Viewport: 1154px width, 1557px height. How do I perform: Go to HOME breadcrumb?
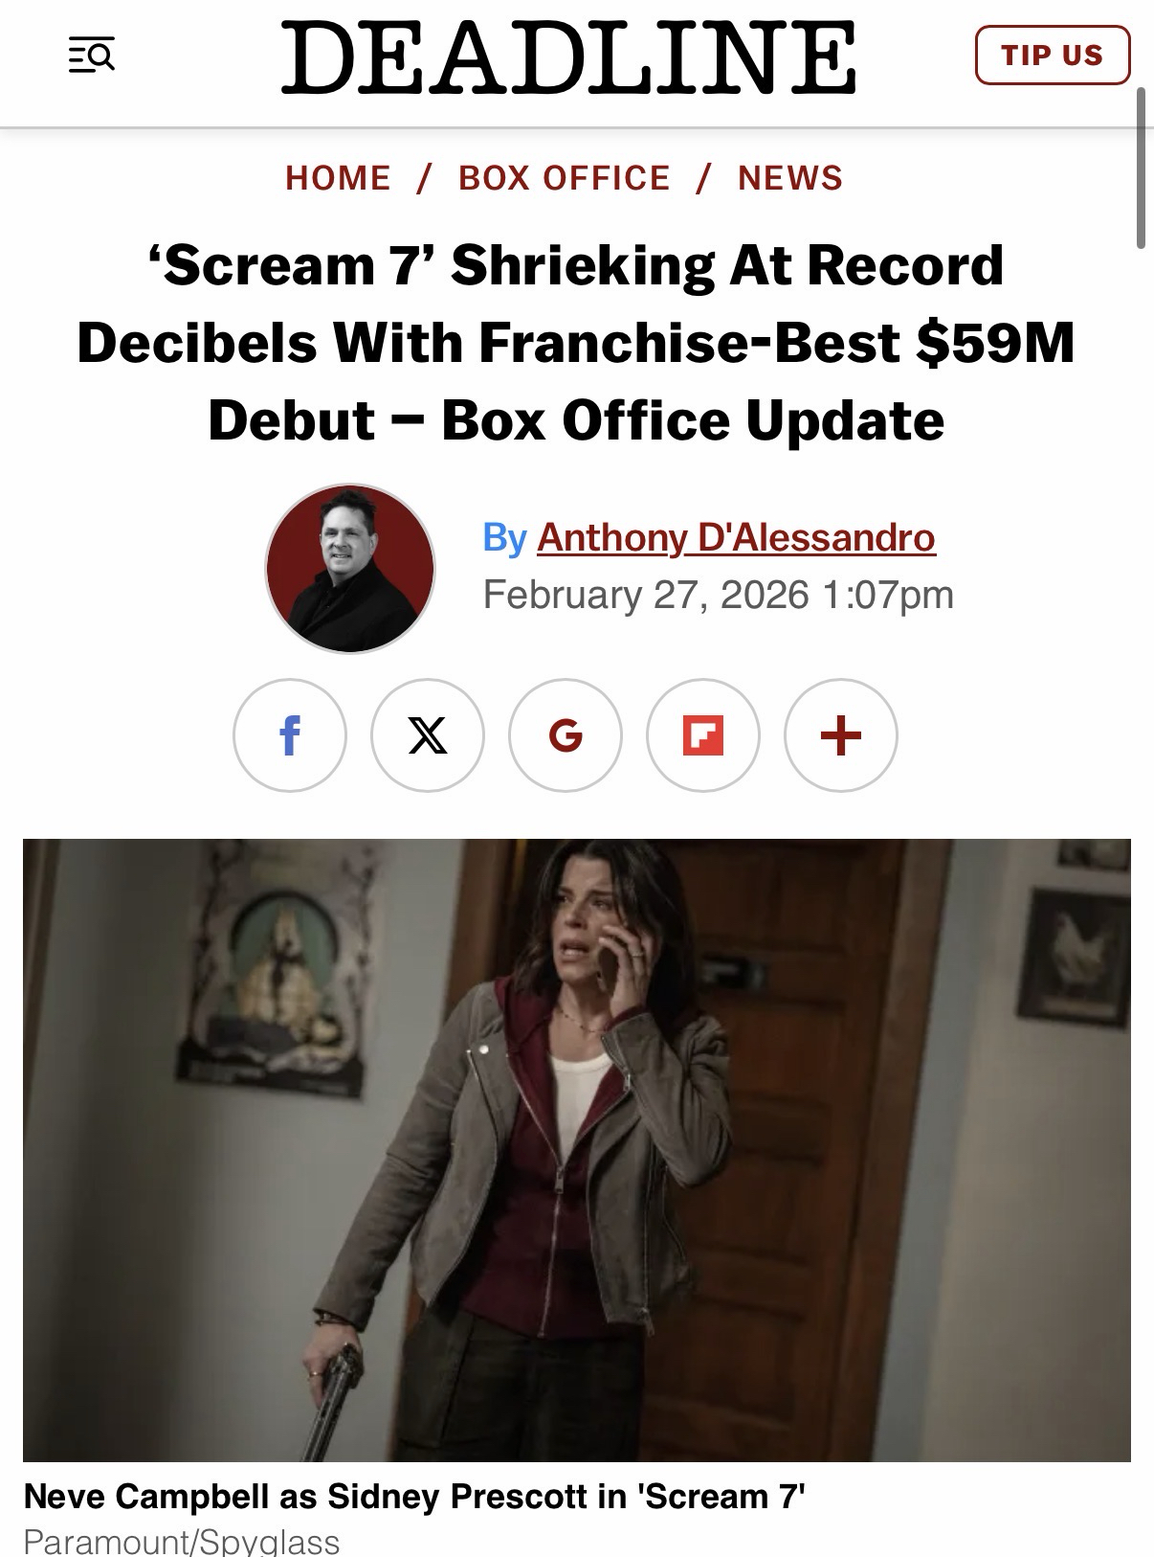(339, 178)
